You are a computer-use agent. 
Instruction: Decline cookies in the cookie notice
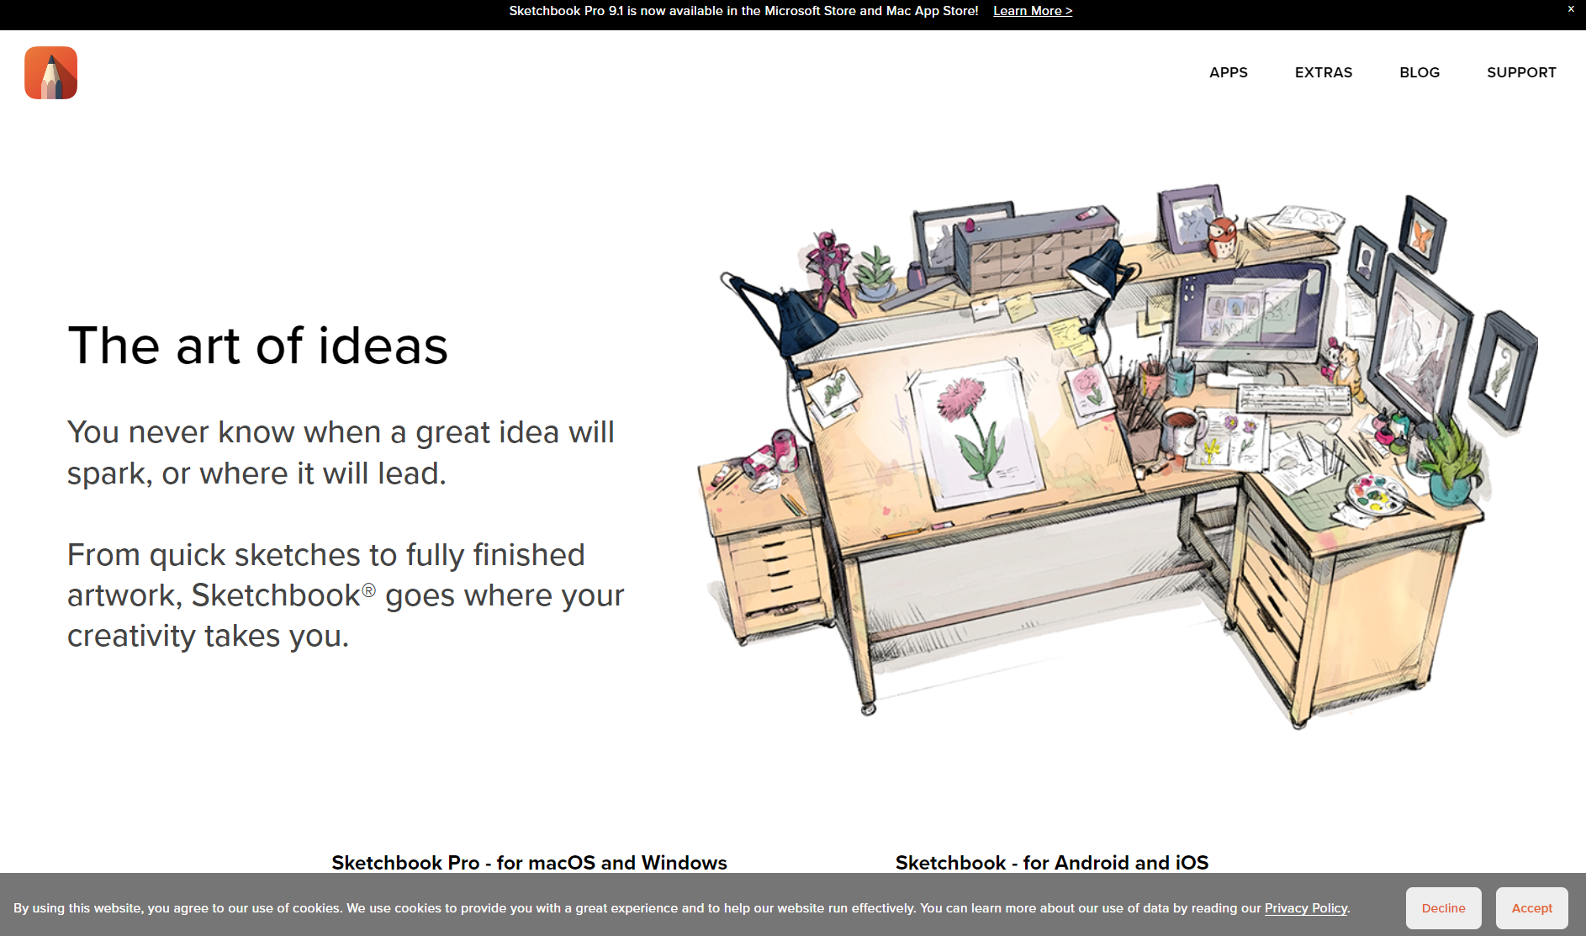(1443, 908)
